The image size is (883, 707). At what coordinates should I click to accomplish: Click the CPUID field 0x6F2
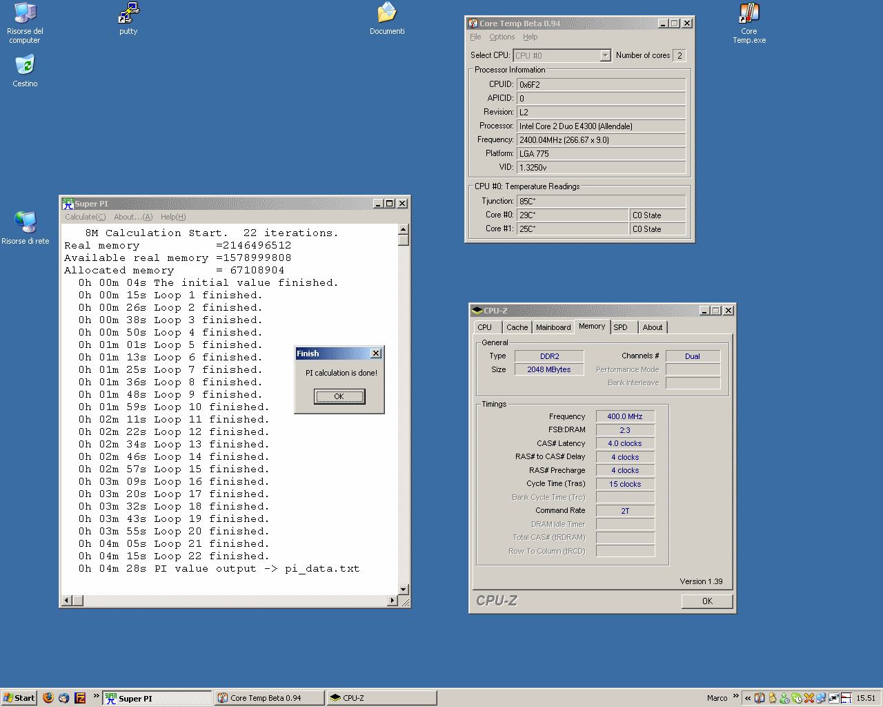click(x=602, y=84)
